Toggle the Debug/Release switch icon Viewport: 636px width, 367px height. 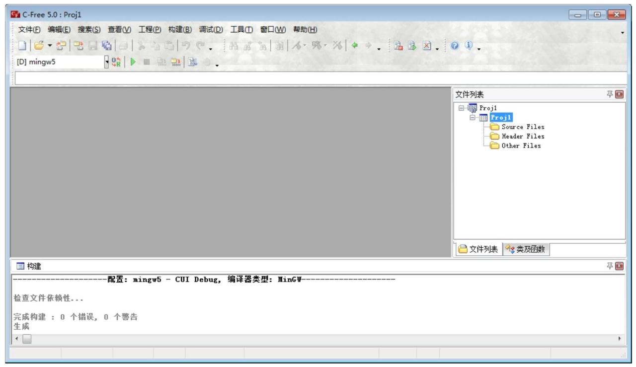tap(116, 62)
